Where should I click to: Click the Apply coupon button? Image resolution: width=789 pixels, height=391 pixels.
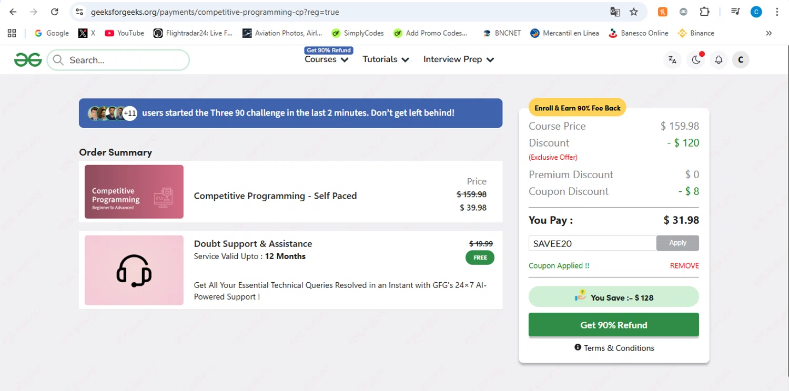point(677,243)
